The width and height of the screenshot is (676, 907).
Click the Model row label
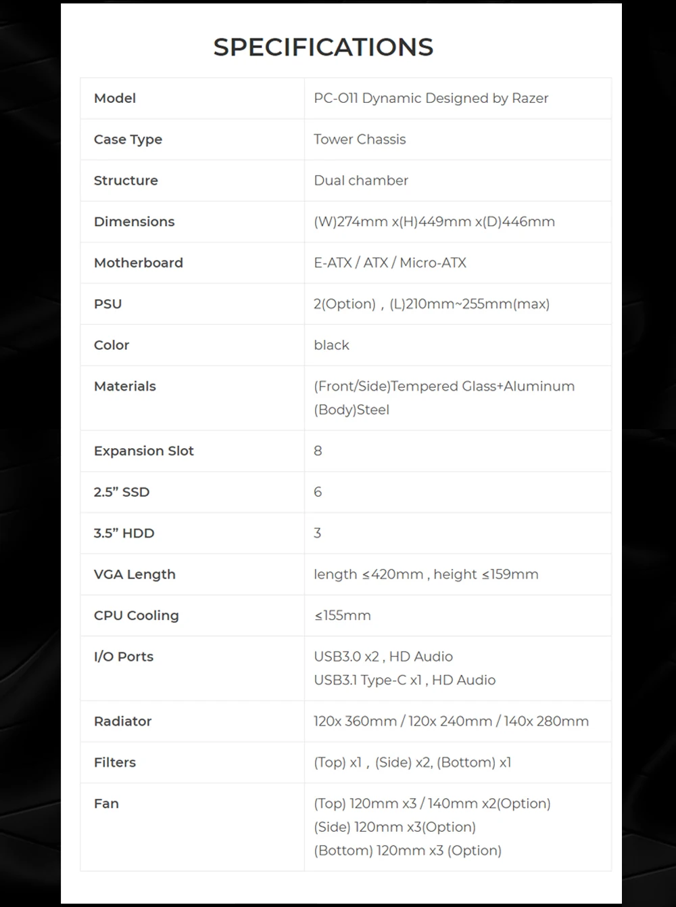tap(115, 98)
